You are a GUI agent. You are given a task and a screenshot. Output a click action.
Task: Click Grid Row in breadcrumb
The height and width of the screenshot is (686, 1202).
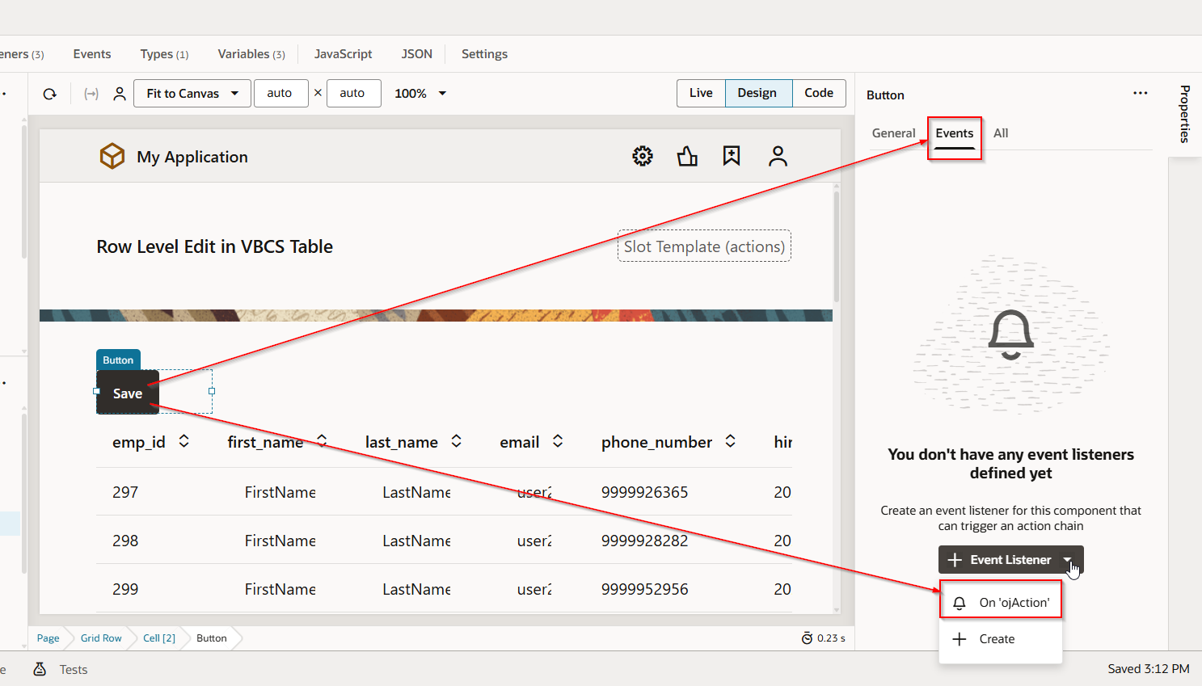(101, 638)
